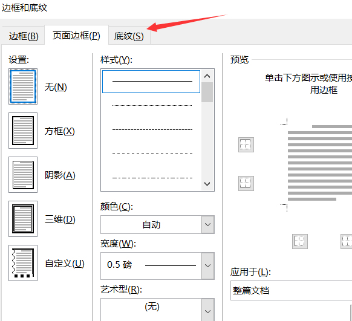Toggle the top border button in preview
Viewport: 352px width, 321px height.
246,144
